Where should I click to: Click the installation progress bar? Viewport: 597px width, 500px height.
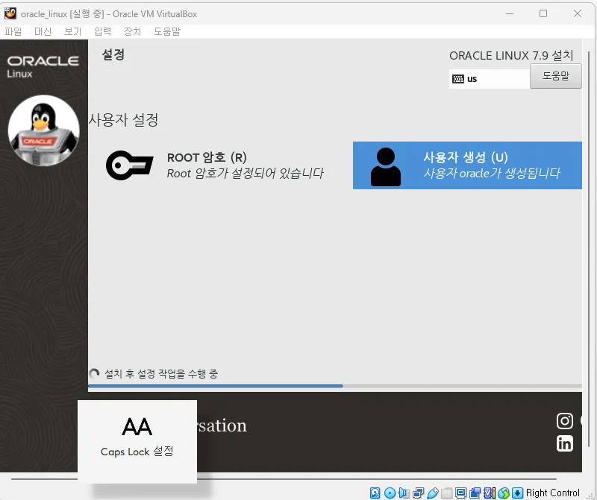pos(335,386)
